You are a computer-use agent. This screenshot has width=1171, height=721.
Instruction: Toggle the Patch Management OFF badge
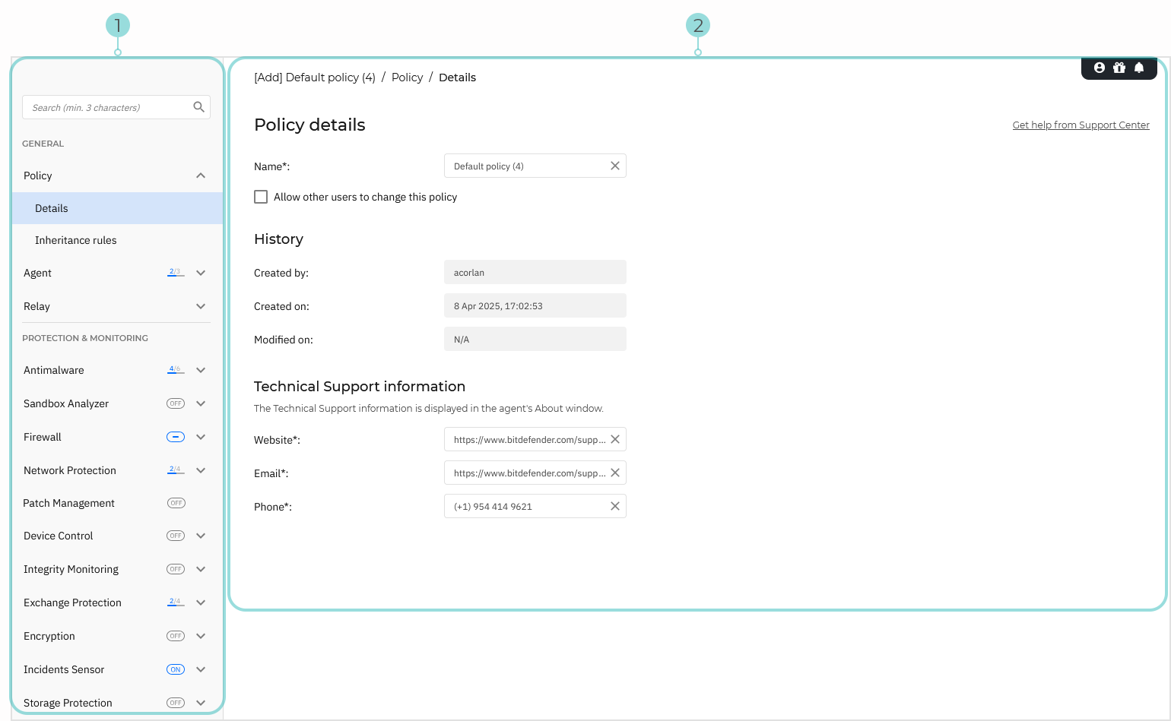point(176,503)
